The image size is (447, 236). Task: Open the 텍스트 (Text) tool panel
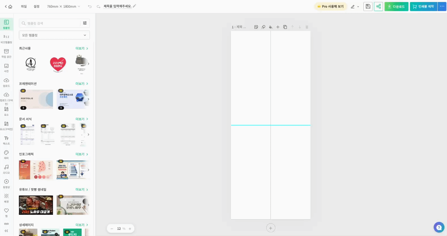[6, 140]
